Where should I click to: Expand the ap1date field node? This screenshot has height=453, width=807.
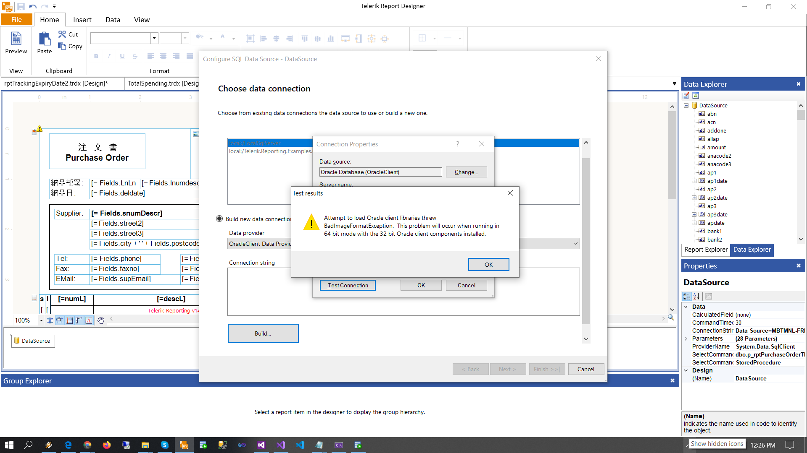694,181
